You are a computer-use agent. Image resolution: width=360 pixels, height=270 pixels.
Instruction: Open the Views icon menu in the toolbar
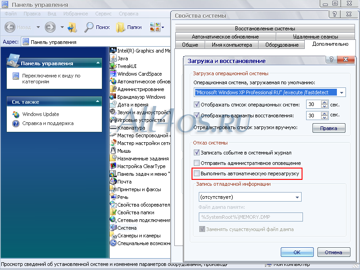[157, 27]
